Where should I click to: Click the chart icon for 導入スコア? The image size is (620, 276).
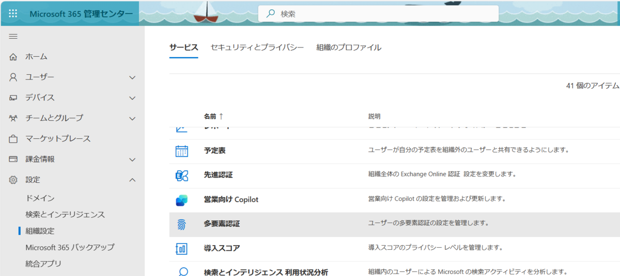point(182,249)
